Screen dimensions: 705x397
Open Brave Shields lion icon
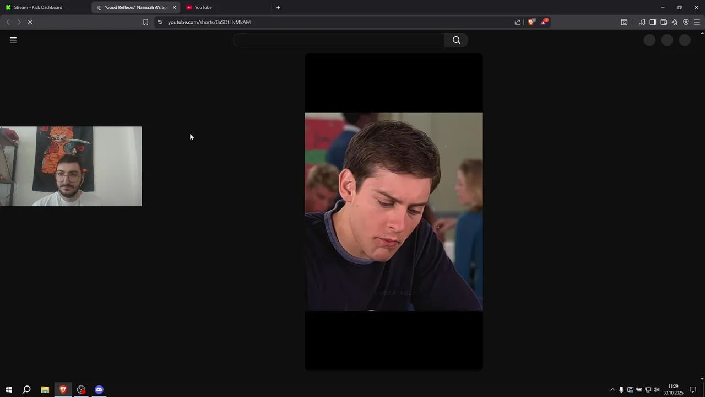tap(531, 22)
